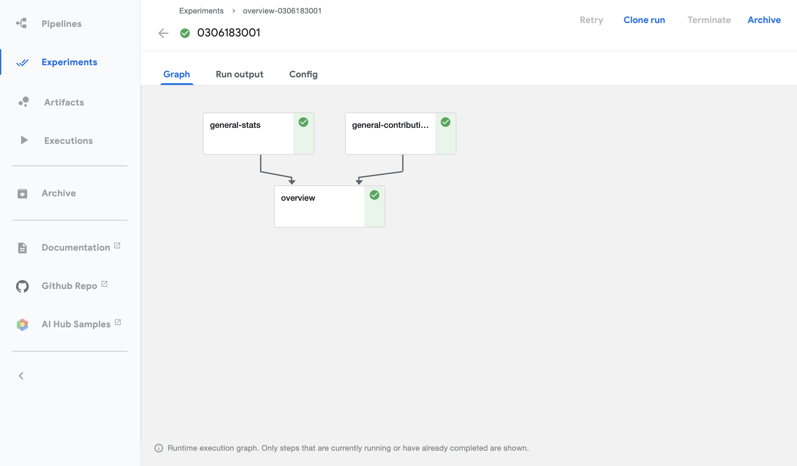This screenshot has height=466, width=797.
Task: Click the Github Repo sidebar icon
Action: (22, 286)
